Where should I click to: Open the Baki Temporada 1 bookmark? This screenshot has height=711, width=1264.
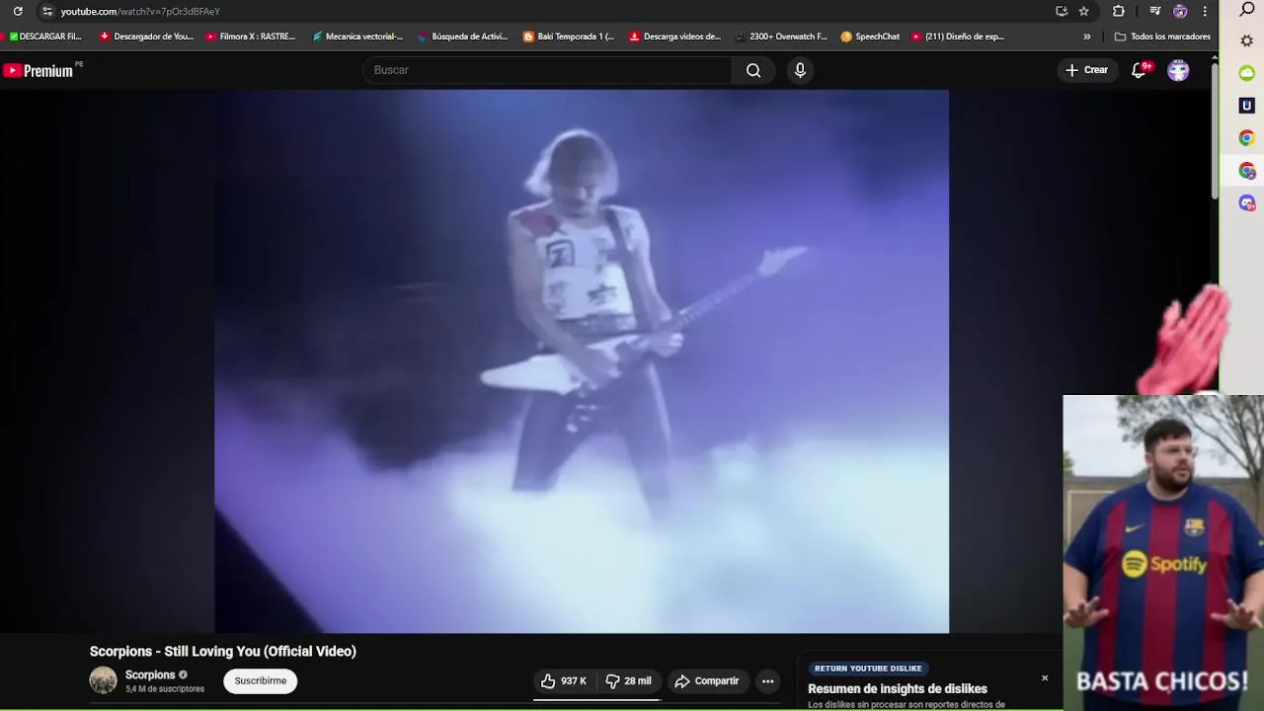pyautogui.click(x=569, y=37)
